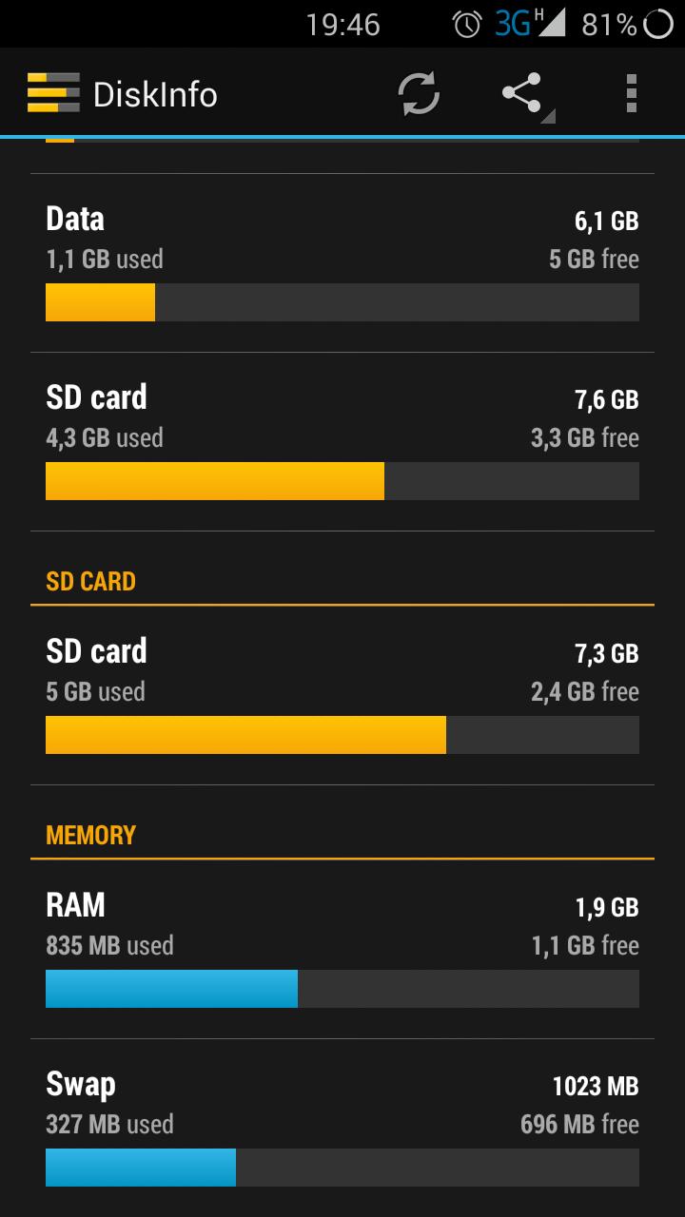Refresh the disk information
Viewport: 685px width, 1217px height.
[419, 93]
